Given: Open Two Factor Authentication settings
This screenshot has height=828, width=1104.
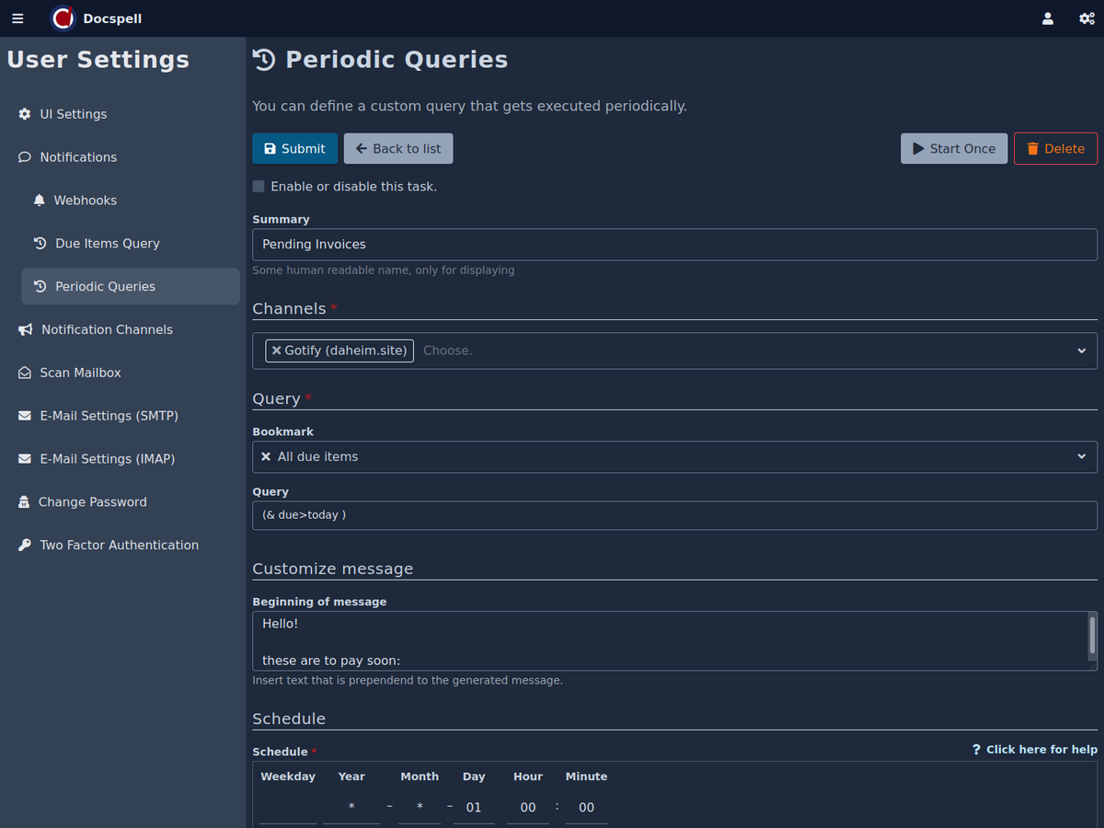Looking at the screenshot, I should pyautogui.click(x=119, y=545).
